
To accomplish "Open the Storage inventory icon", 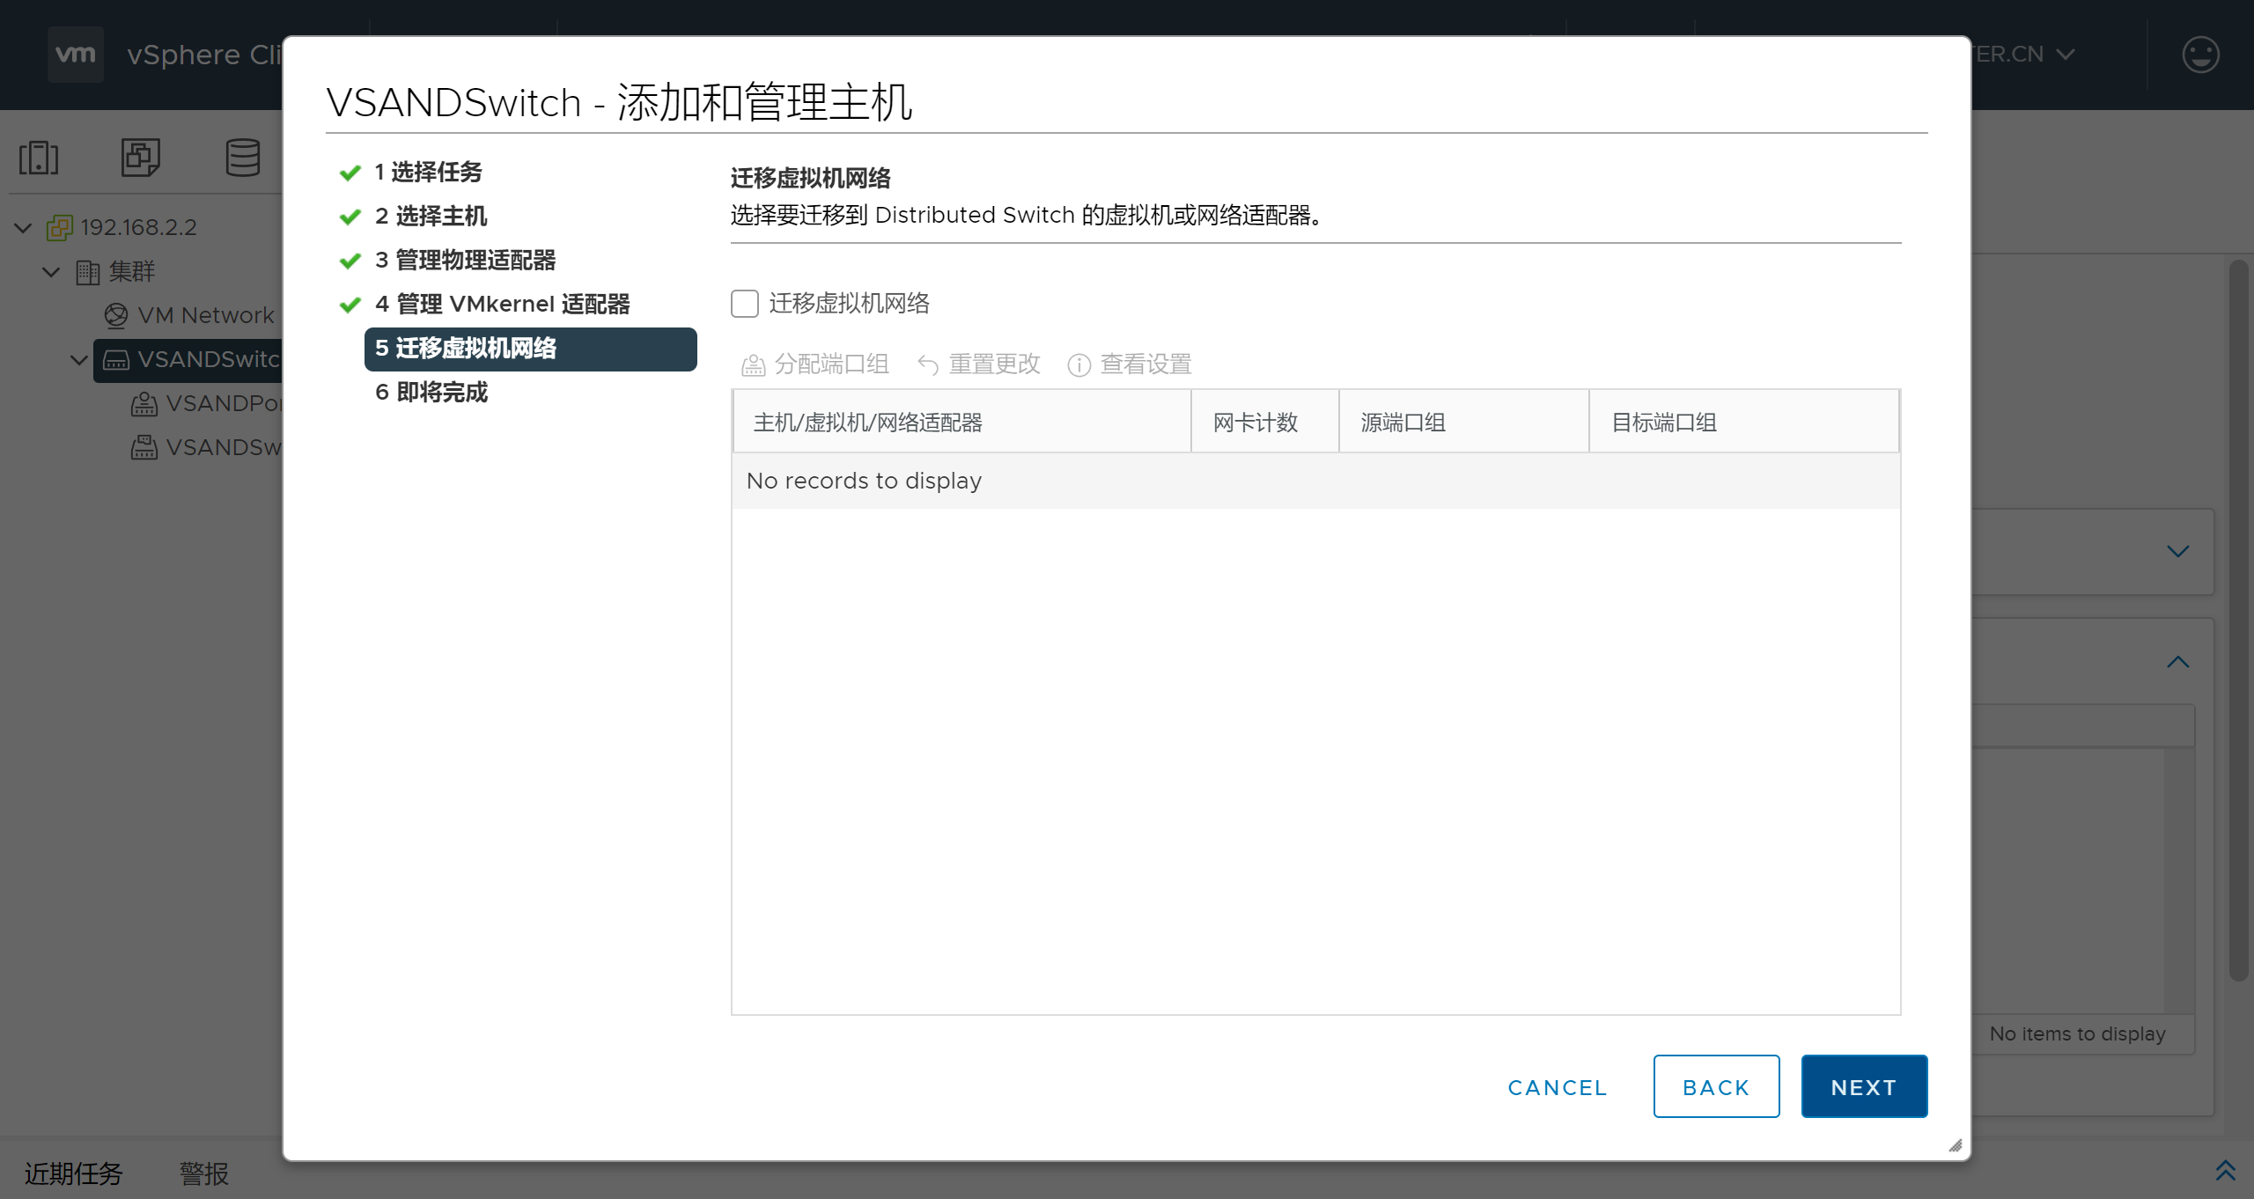I will pyautogui.click(x=242, y=158).
